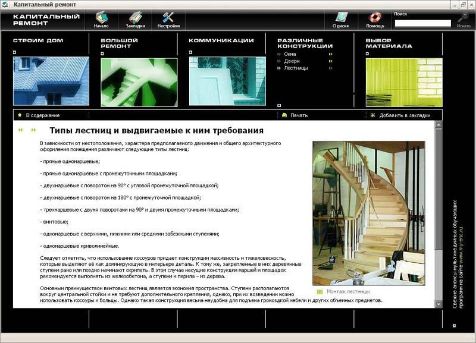Screen dimensions: 476x343
Task: Click the Искать magnifier search icon
Action: point(463,18)
